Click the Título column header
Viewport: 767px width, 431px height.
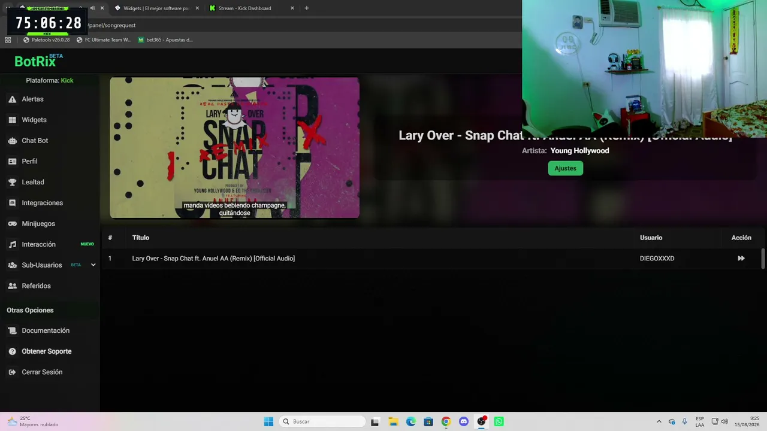pyautogui.click(x=141, y=238)
